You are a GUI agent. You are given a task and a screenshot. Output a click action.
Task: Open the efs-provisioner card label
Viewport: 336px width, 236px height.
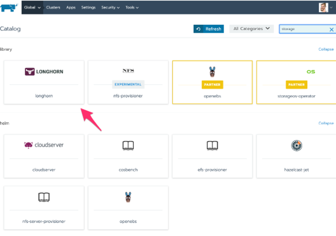(212, 170)
